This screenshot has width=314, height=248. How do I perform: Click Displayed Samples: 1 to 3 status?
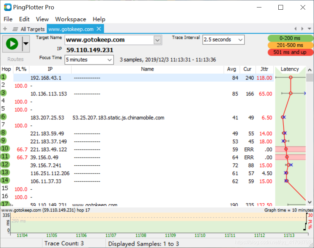[x=143, y=244]
